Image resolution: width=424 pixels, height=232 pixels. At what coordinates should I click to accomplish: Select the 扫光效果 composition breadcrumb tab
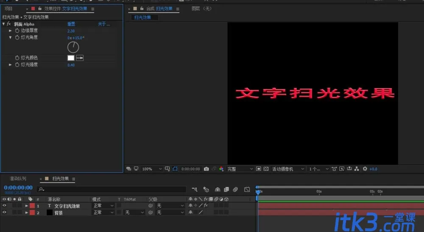[x=142, y=17]
